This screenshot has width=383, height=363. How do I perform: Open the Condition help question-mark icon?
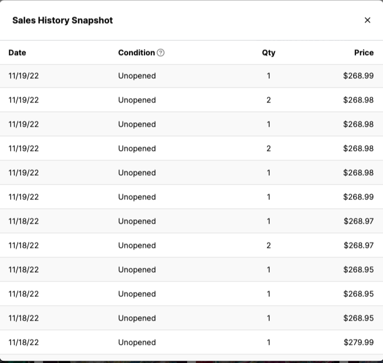pos(161,53)
